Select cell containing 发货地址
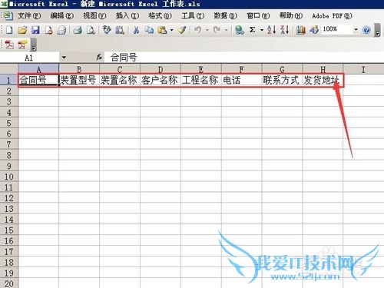 pos(323,80)
